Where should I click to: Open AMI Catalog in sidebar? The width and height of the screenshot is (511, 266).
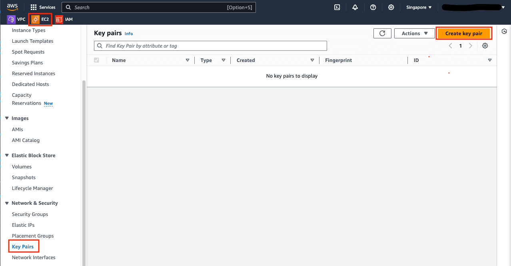pos(26,140)
